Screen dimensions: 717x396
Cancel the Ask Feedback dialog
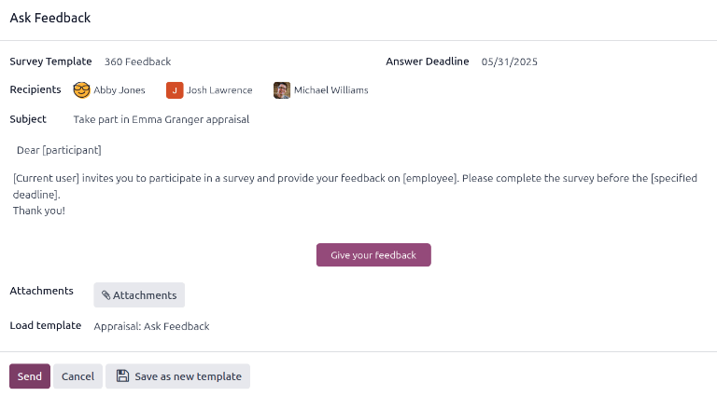[77, 376]
